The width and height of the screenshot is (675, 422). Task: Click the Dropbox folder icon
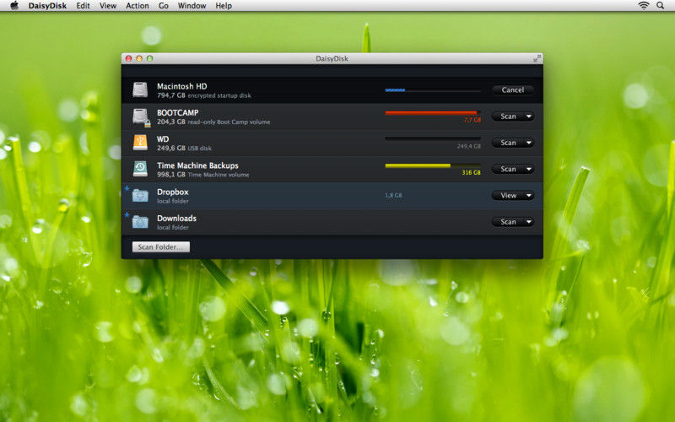[x=140, y=196]
